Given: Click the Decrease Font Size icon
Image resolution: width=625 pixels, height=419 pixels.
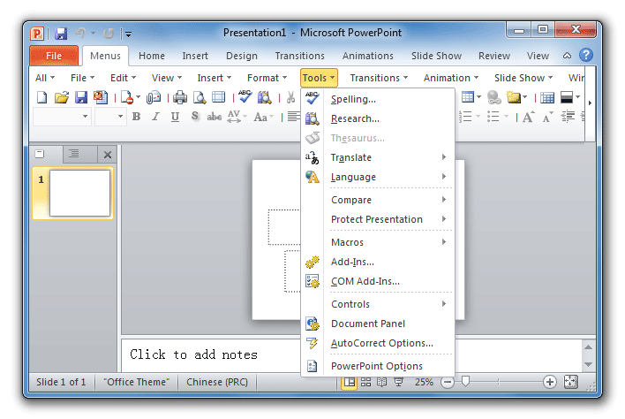Looking at the screenshot, I should click(547, 117).
